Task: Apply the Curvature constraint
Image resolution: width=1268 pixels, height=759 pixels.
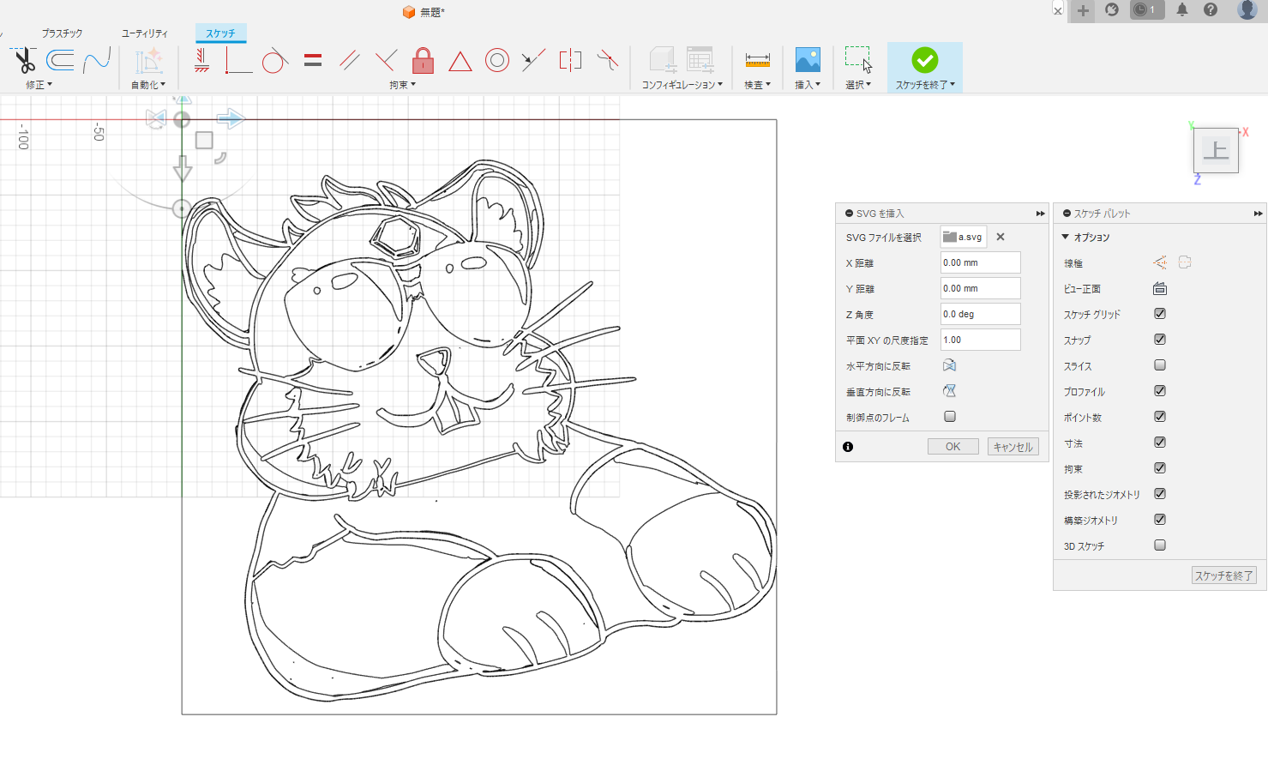Action: click(x=607, y=60)
